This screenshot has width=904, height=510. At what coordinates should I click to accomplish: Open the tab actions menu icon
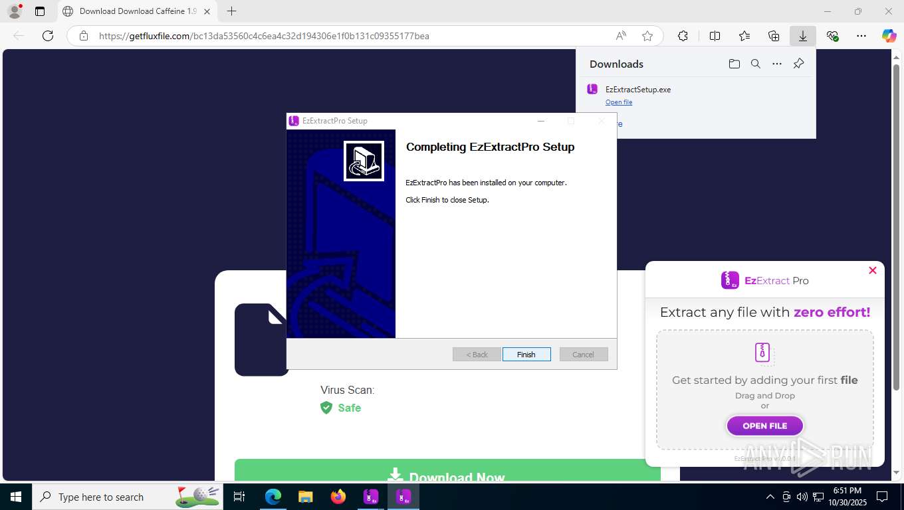40,11
